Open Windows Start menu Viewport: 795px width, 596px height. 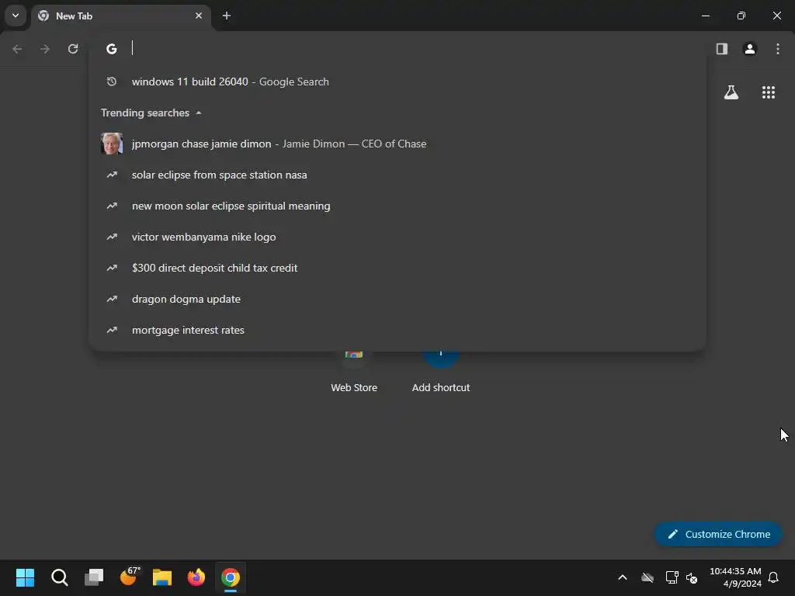pos(25,577)
